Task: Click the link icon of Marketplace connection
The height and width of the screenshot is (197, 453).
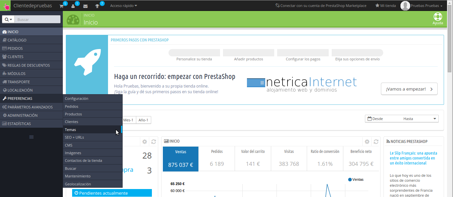Action: tap(278, 6)
